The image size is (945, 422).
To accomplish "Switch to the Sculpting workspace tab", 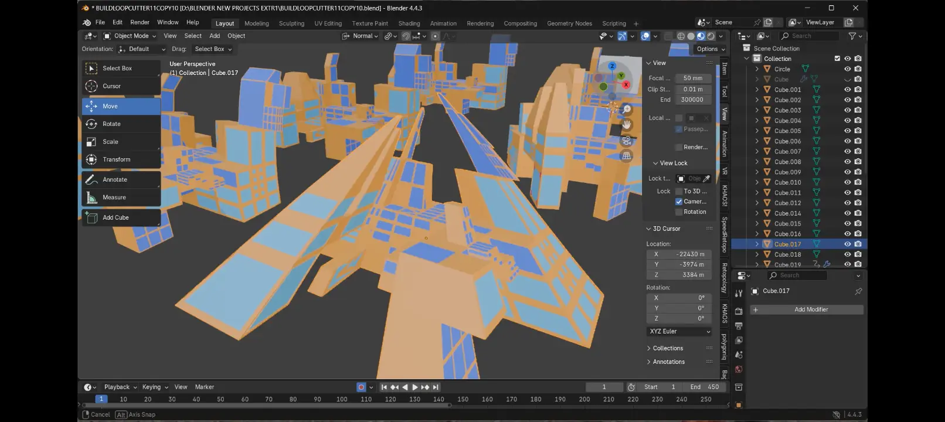I will pos(291,23).
